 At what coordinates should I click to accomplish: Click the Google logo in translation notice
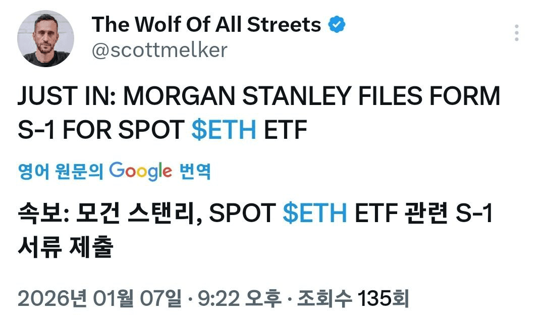coord(140,172)
